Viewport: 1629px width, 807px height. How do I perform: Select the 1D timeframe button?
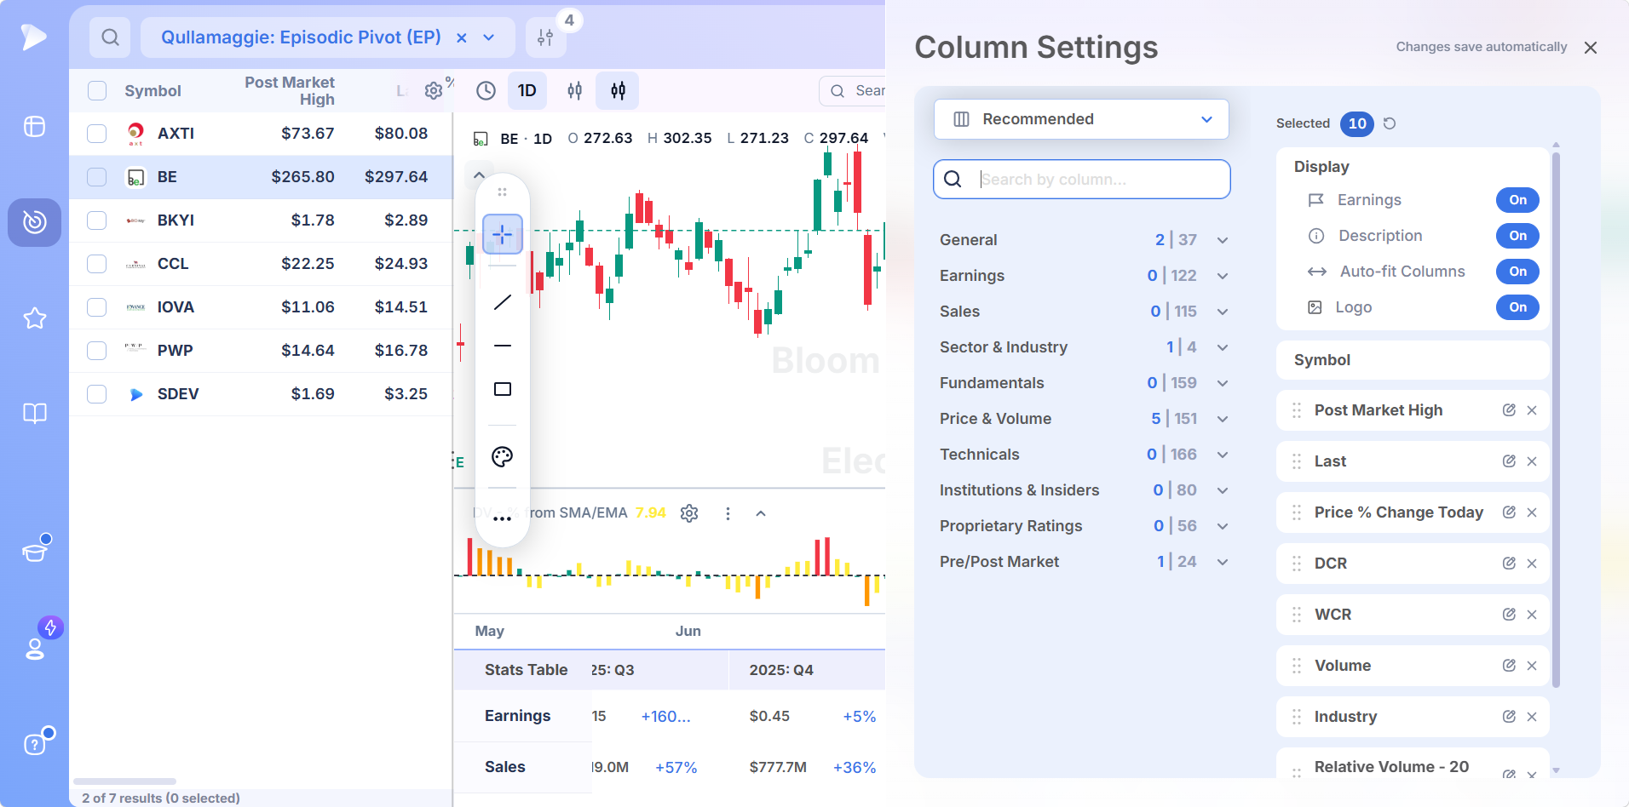527,91
